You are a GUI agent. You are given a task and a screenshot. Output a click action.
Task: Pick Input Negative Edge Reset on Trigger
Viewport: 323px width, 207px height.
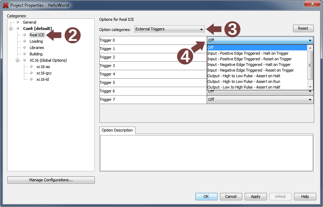(250, 71)
